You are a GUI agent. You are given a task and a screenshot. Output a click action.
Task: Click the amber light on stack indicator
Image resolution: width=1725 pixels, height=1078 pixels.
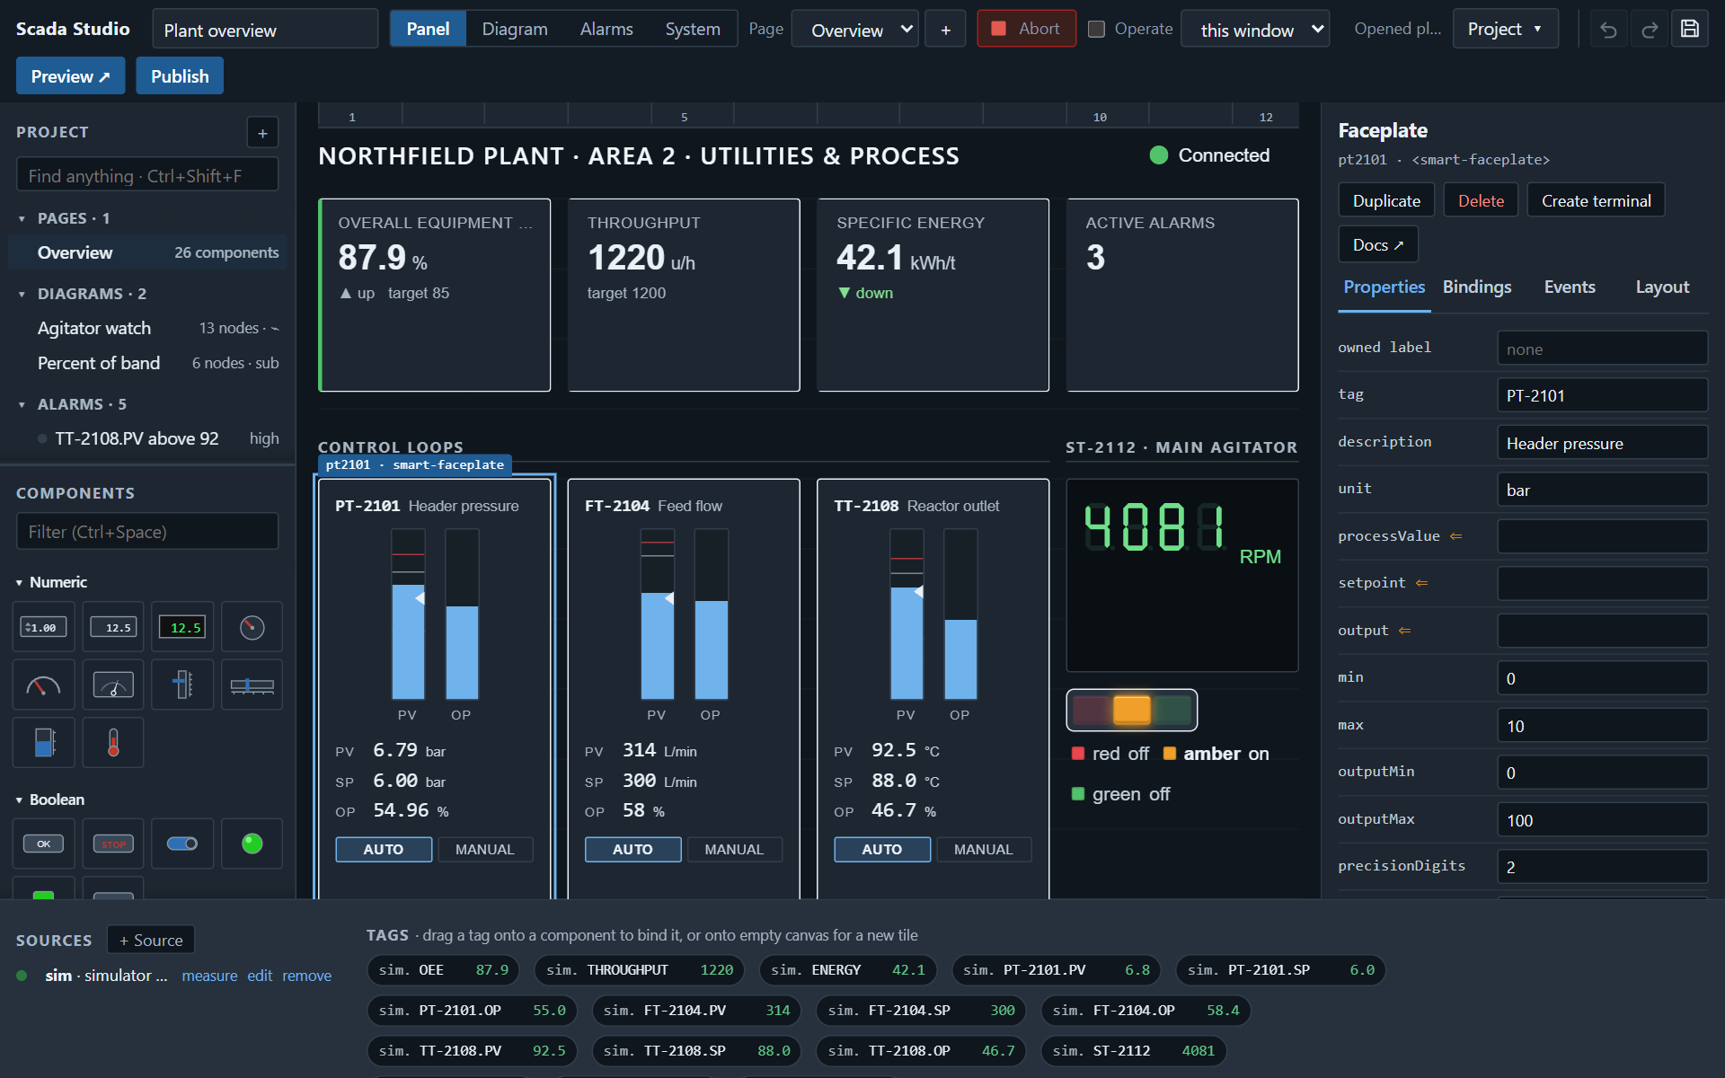(x=1132, y=710)
